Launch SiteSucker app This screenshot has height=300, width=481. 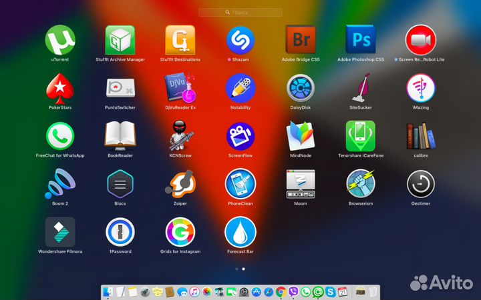pyautogui.click(x=361, y=88)
